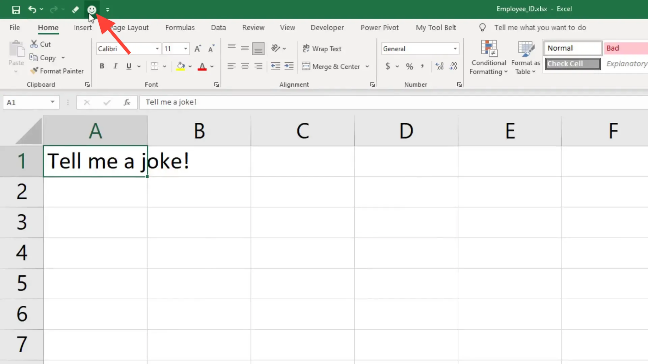Select the Format Painter tool

point(57,71)
